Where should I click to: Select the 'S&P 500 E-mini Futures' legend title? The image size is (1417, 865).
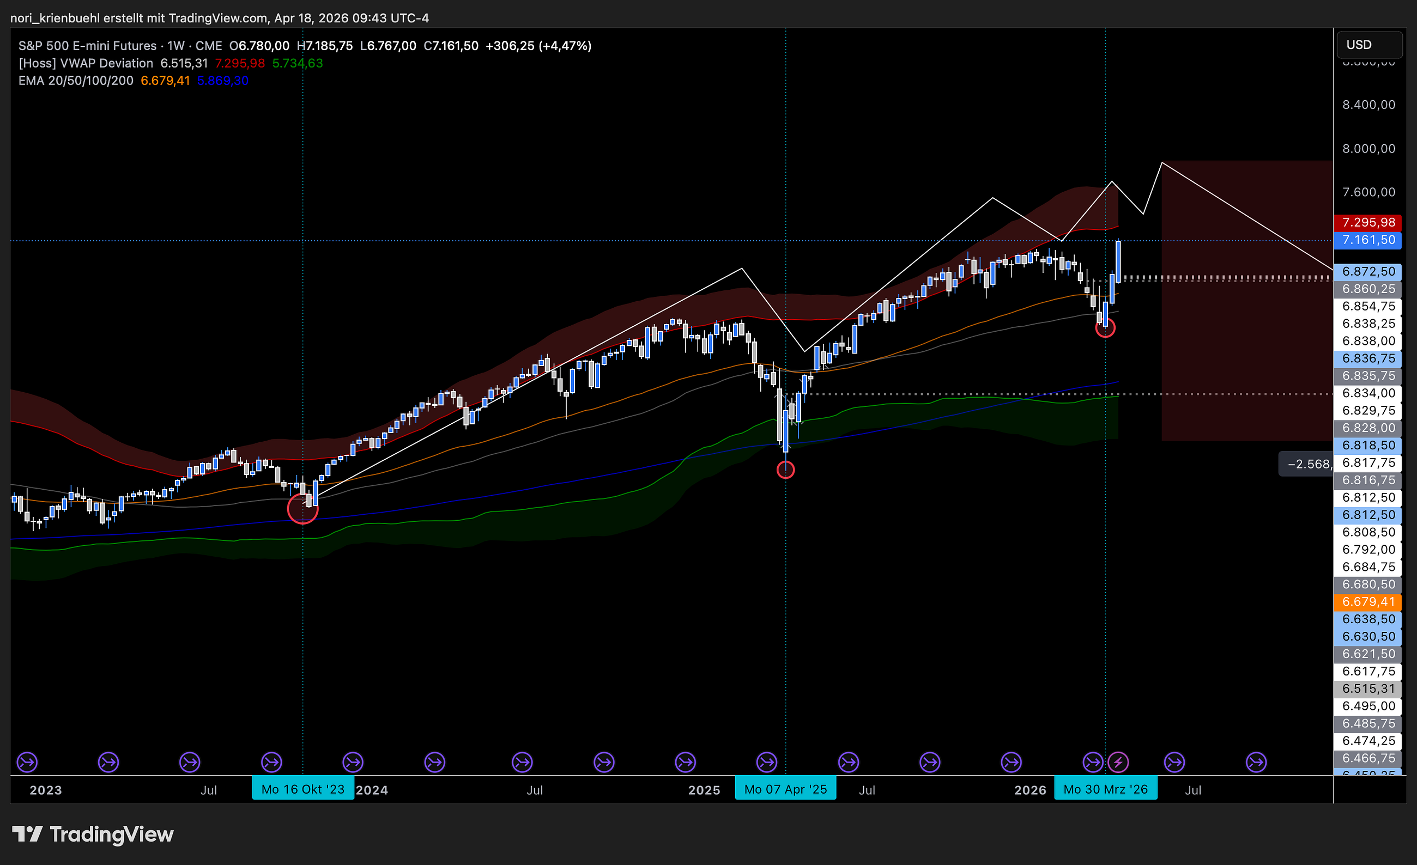click(87, 46)
